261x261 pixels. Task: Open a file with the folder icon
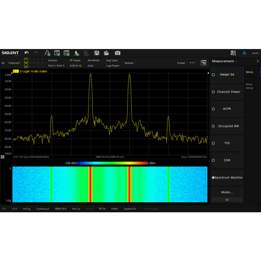click(x=106, y=53)
